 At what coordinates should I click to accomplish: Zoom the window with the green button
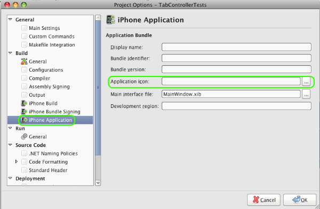tap(24, 4)
